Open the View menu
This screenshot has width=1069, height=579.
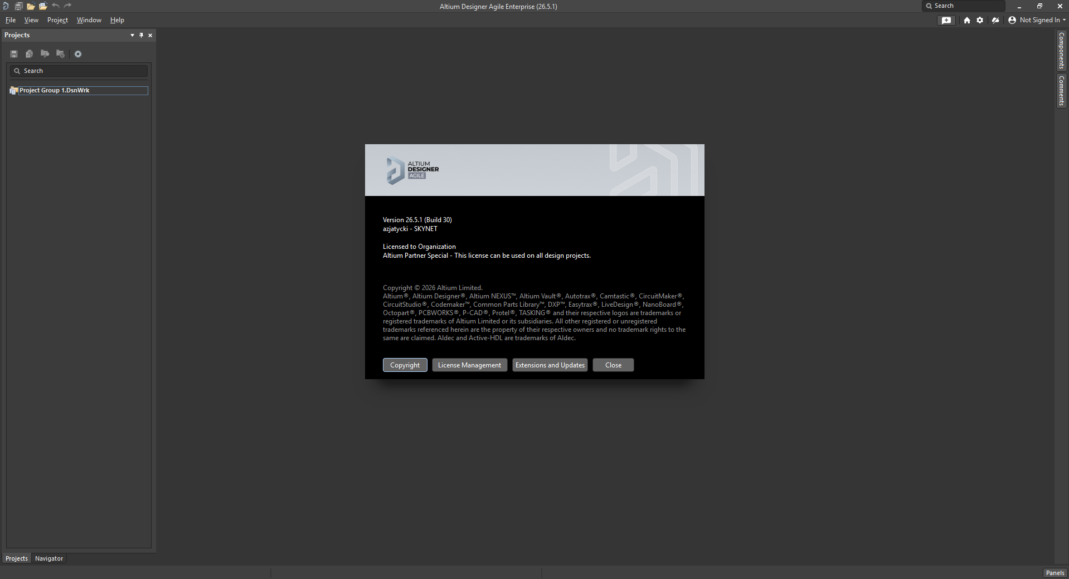(31, 20)
